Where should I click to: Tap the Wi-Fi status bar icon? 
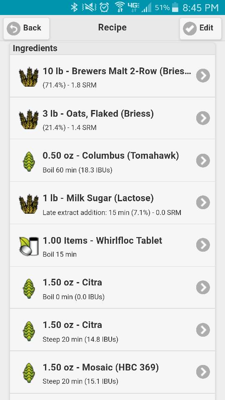click(120, 7)
